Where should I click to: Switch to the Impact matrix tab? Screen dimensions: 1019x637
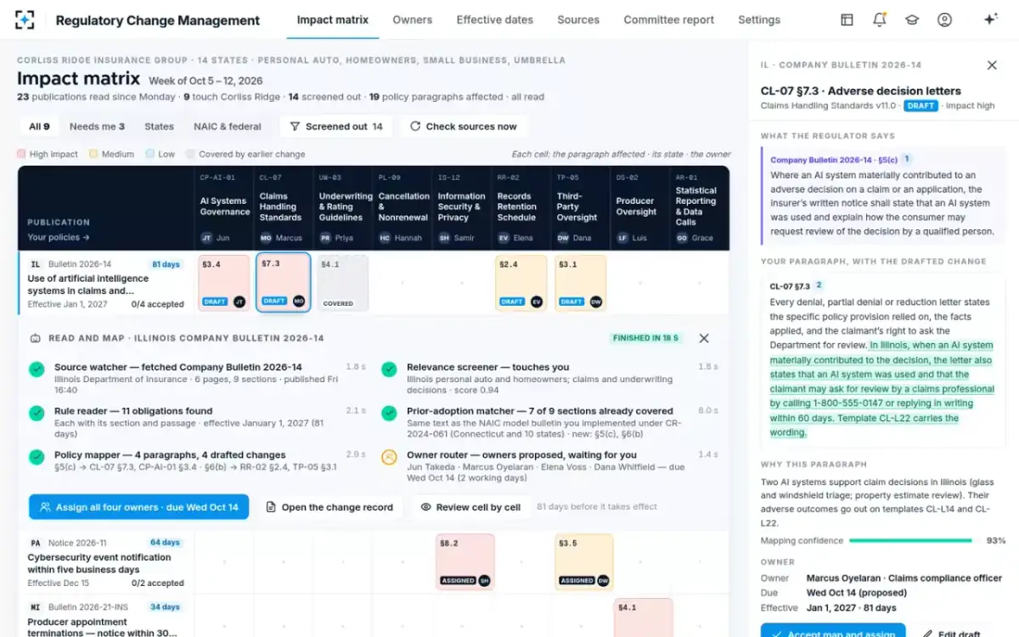click(x=333, y=20)
